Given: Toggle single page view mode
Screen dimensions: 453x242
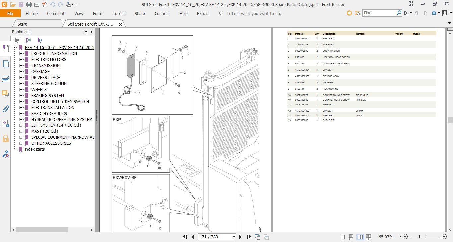Looking at the screenshot, I should pyautogui.click(x=343, y=237).
